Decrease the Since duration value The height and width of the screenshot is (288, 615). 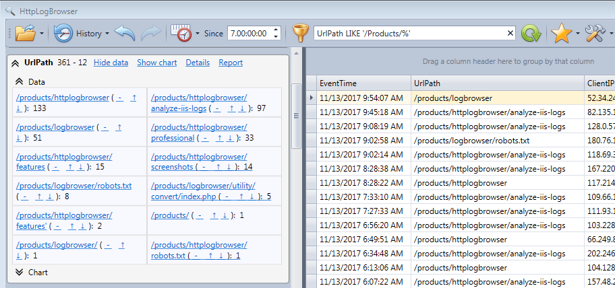[276, 37]
